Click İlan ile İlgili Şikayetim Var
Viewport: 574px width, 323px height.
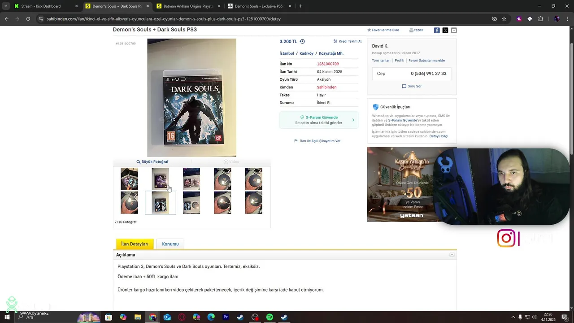317,141
